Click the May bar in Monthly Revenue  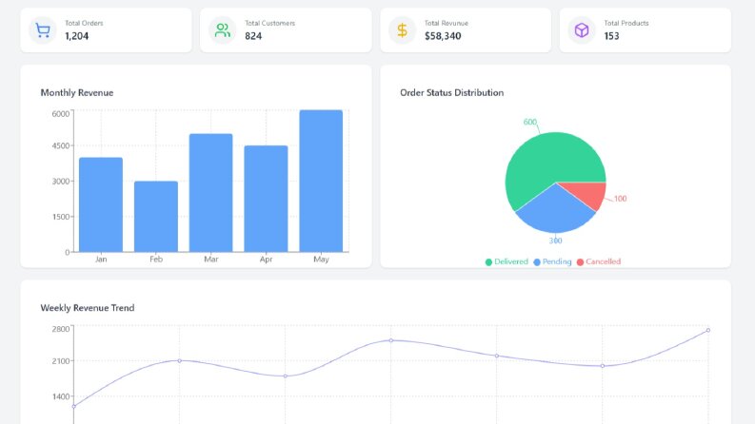(x=321, y=181)
